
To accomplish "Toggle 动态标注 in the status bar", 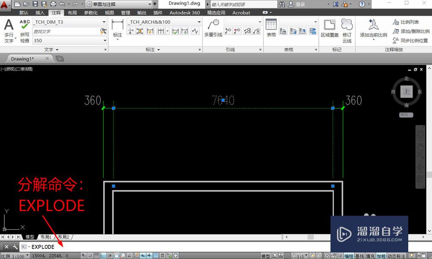I will 396,256.
